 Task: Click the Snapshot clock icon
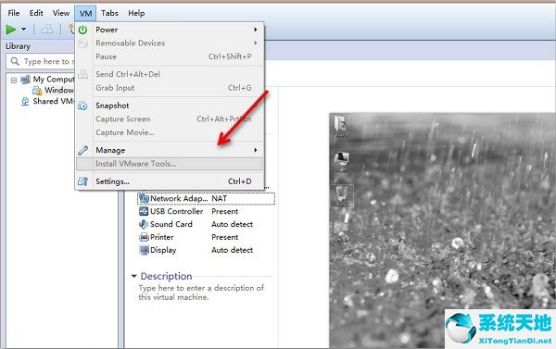pyautogui.click(x=82, y=106)
